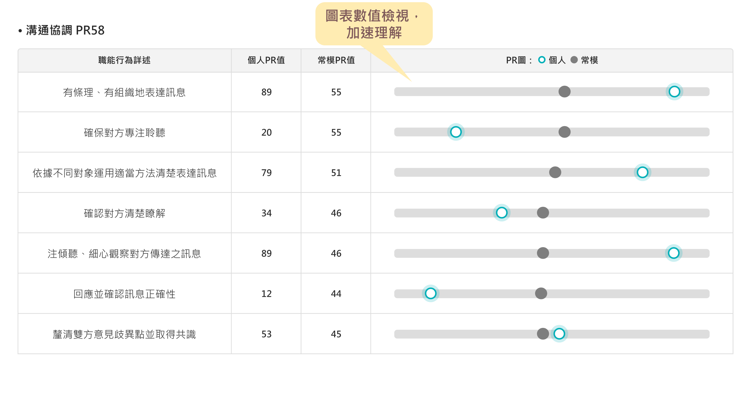Click gray norm marker in 確認對方清楚瞭解 row
This screenshot has width=751, height=413.
pos(543,213)
